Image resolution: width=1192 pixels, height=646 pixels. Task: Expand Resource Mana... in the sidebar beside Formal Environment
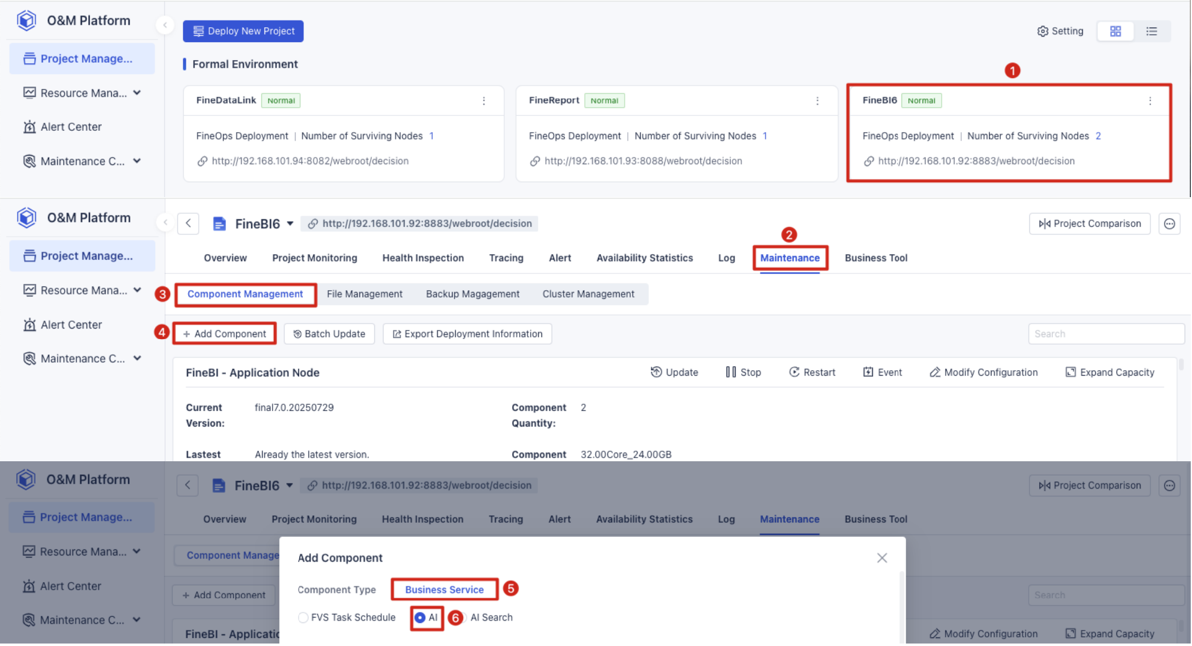click(x=137, y=93)
